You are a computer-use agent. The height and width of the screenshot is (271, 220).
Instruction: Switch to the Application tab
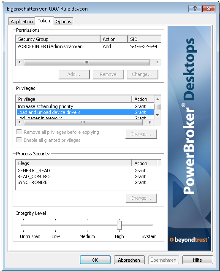pyautogui.click(x=22, y=22)
